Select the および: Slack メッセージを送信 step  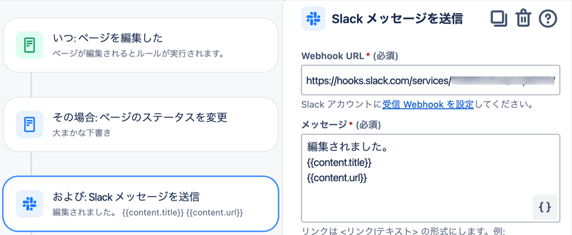pos(141,204)
